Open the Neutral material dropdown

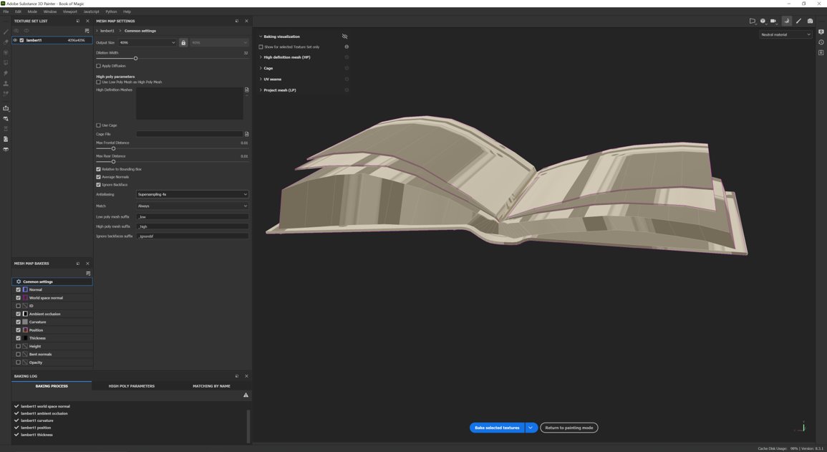pos(785,34)
